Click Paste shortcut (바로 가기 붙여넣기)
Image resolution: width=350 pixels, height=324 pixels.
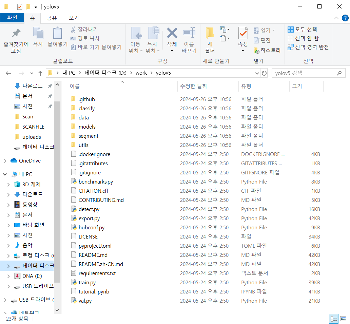(96, 47)
